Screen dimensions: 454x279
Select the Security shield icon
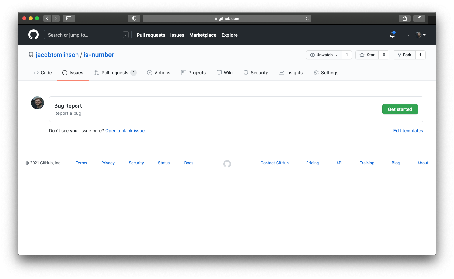(x=246, y=72)
